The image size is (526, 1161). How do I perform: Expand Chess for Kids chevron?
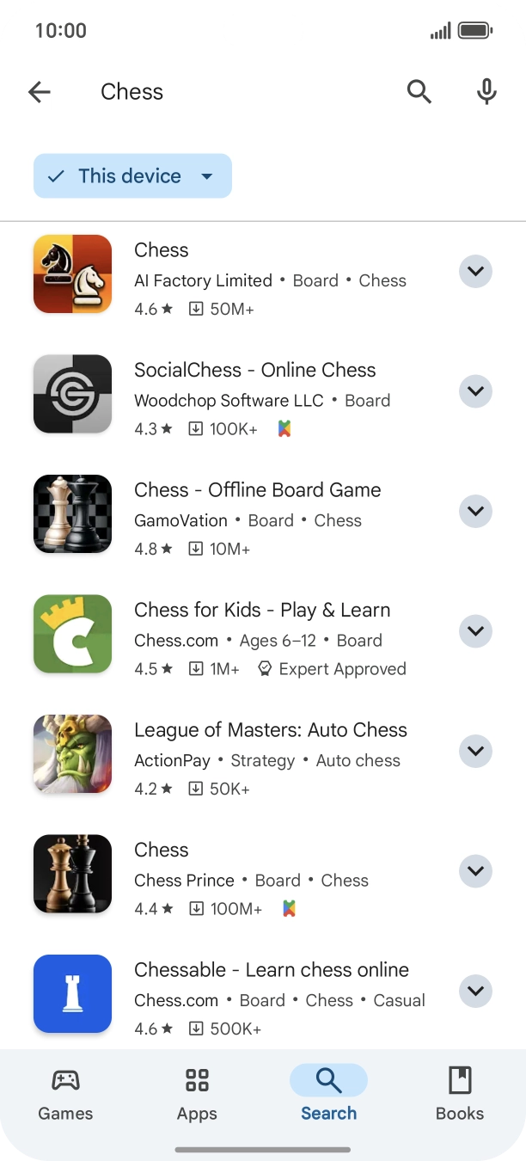tap(475, 631)
